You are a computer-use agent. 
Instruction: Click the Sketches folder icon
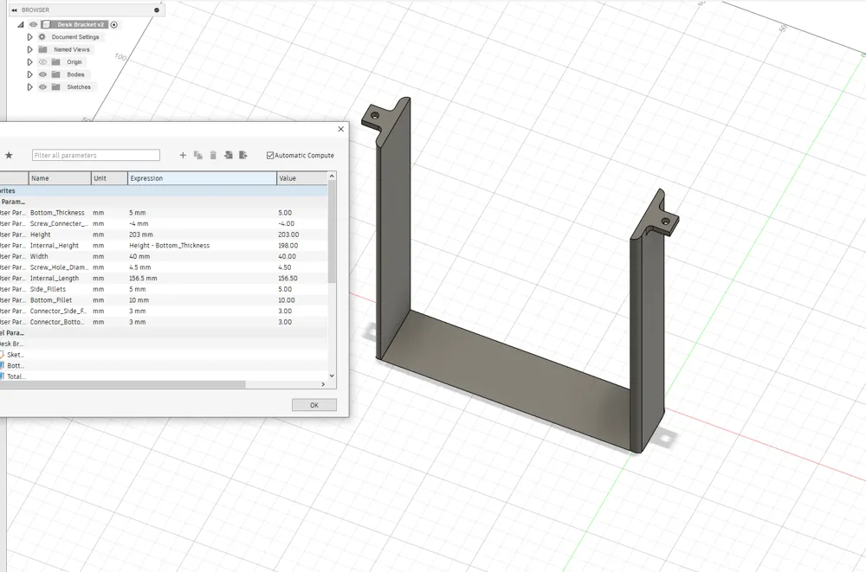pyautogui.click(x=55, y=87)
